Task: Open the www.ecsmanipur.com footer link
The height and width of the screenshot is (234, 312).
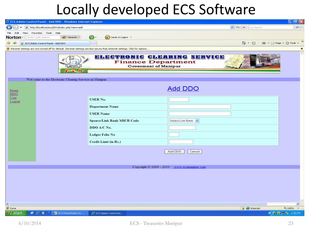Action: (190, 167)
